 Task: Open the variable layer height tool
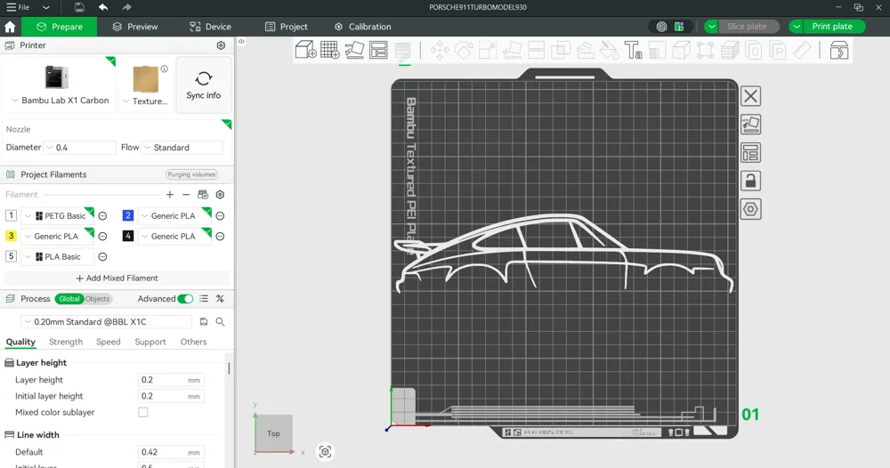coord(403,50)
